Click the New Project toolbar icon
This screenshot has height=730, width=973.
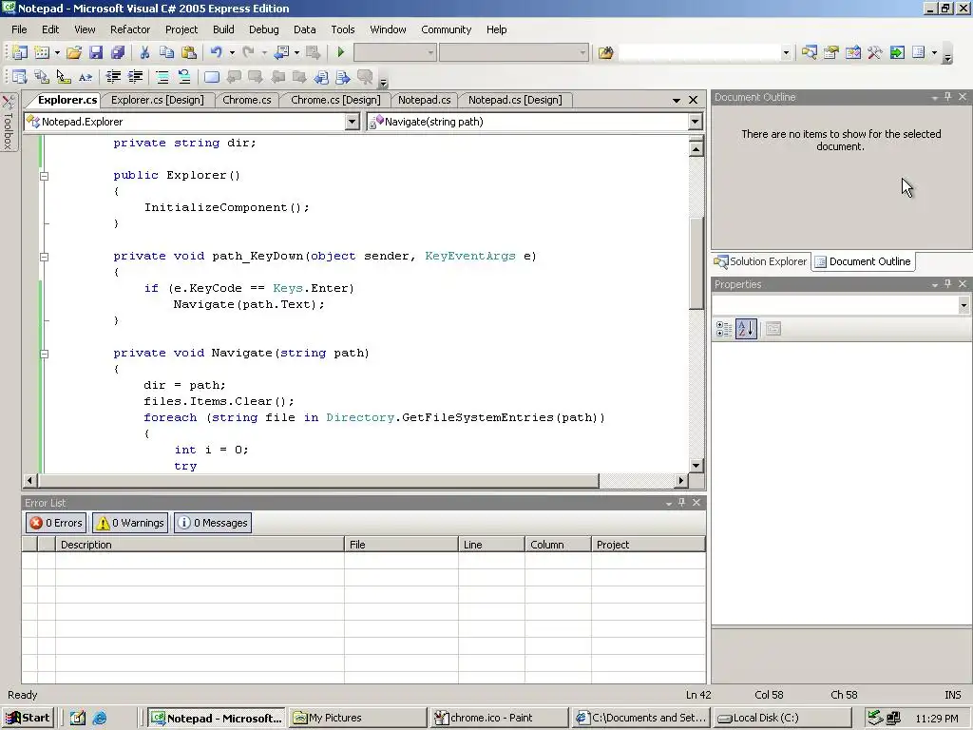[20, 53]
